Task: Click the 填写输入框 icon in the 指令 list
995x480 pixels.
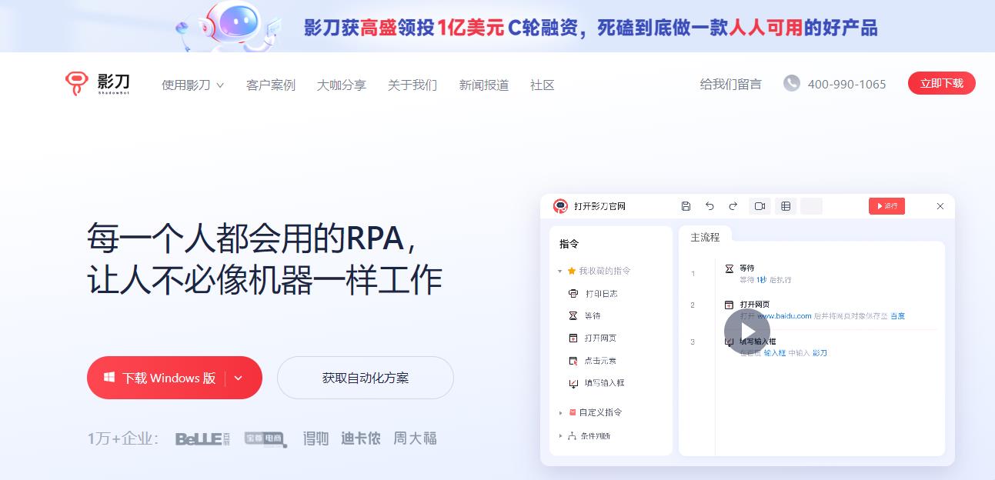Action: coord(573,382)
